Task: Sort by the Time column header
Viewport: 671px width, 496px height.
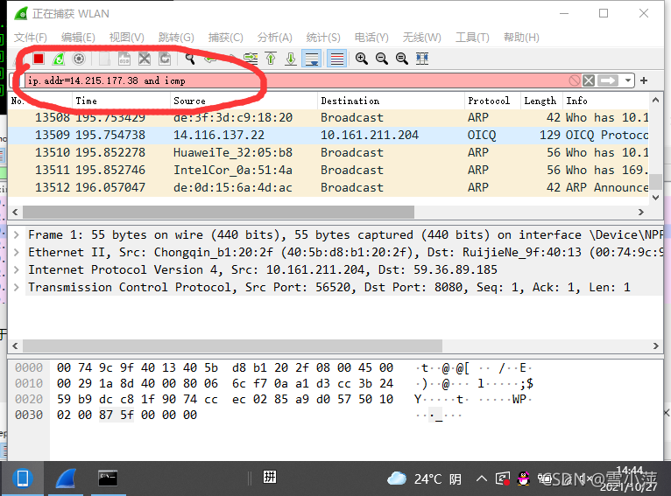Action: pos(121,101)
